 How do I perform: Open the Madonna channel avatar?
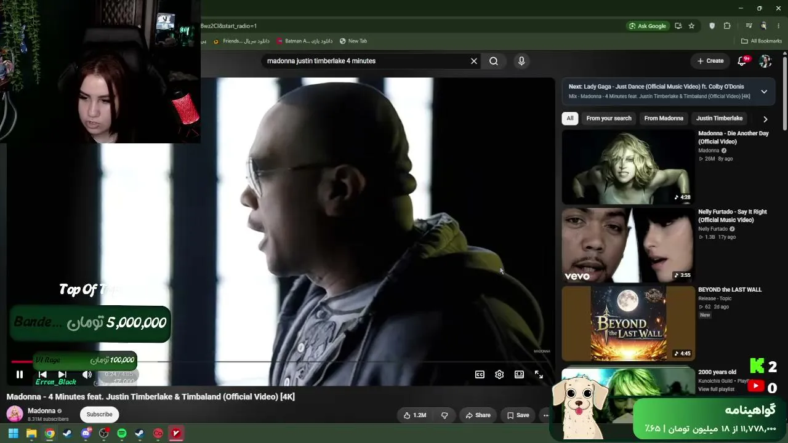coord(15,414)
